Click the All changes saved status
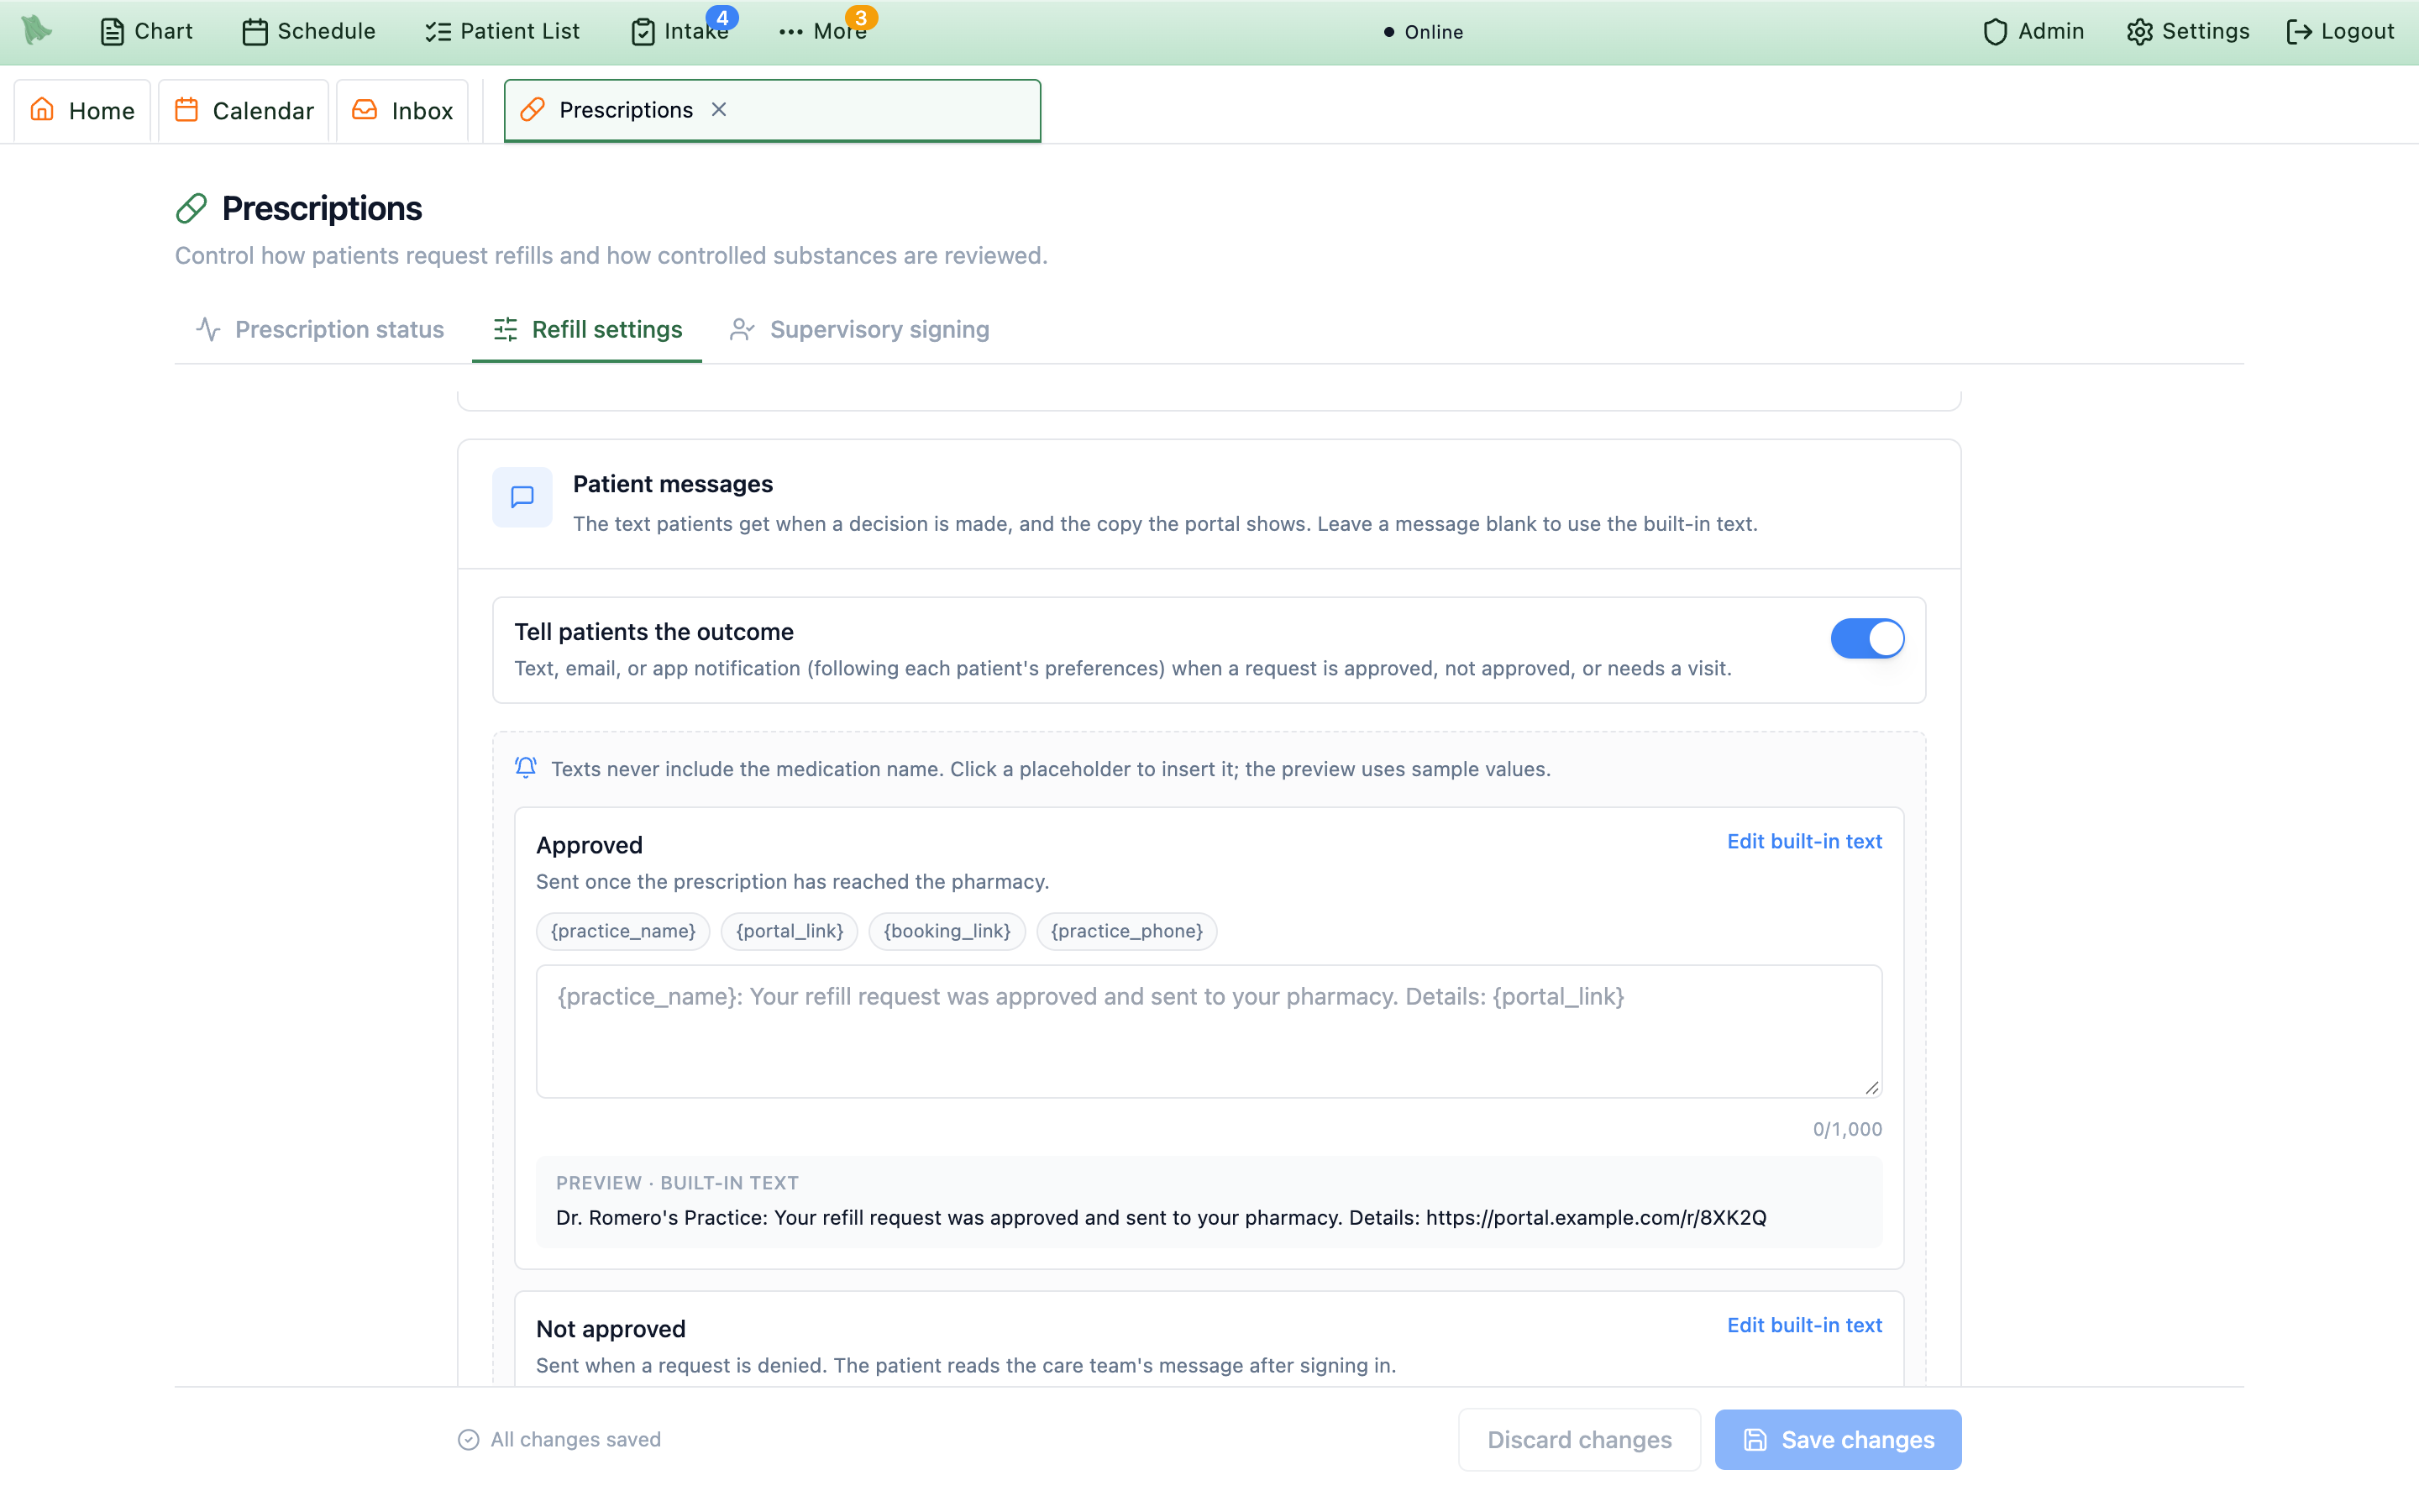 coord(559,1439)
